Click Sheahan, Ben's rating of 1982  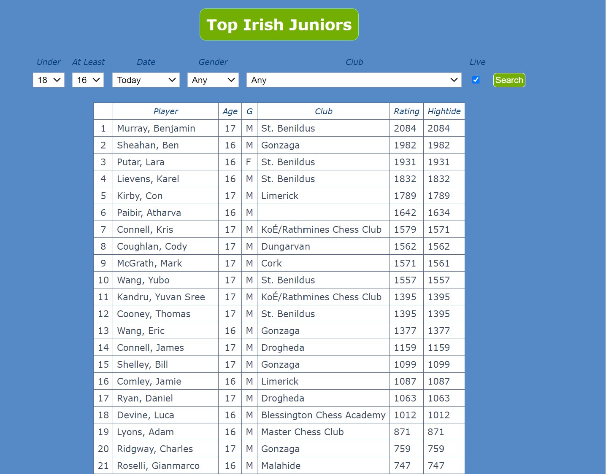405,145
